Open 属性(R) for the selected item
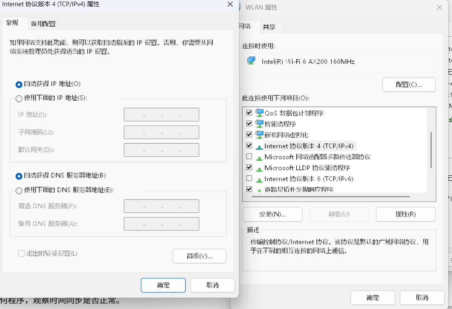This screenshot has height=309, width=452. click(405, 214)
